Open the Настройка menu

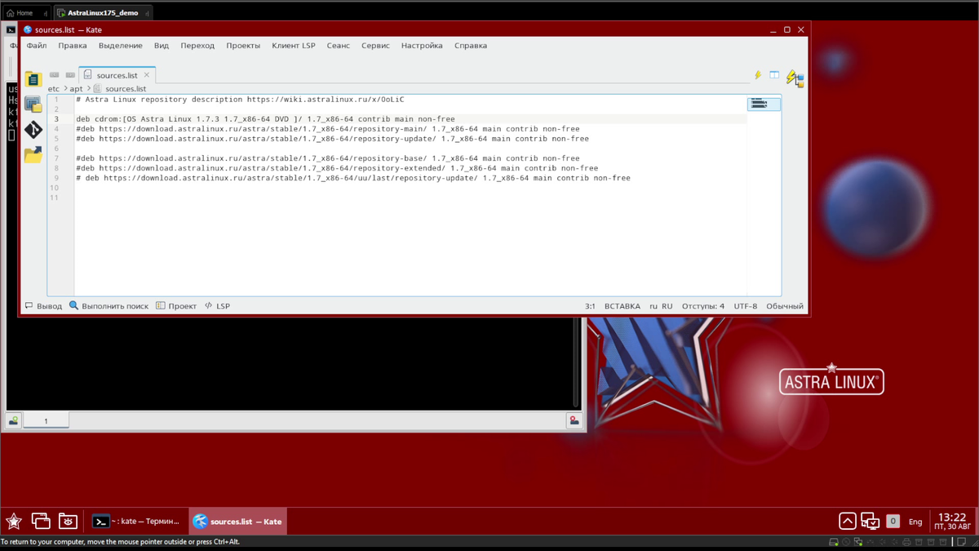coord(422,46)
